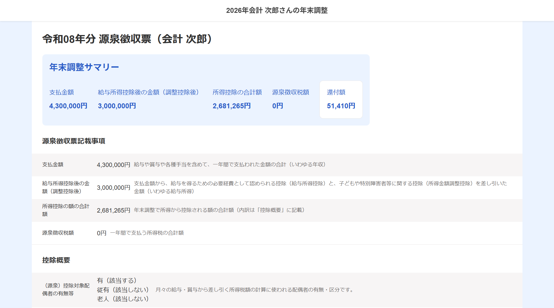Viewport: 554px width, 308px height.
Task: Click the summary label '所得控除の合計額'
Action: click(237, 92)
